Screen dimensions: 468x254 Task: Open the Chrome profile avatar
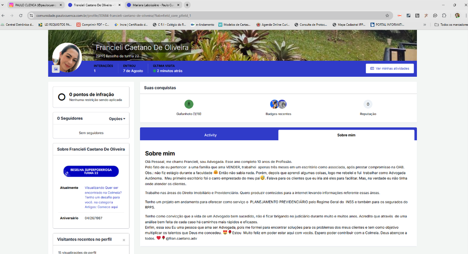pyautogui.click(x=457, y=15)
